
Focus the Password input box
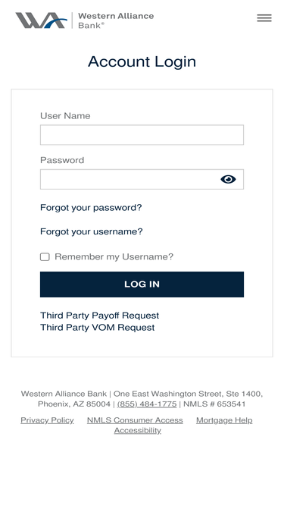point(142,180)
